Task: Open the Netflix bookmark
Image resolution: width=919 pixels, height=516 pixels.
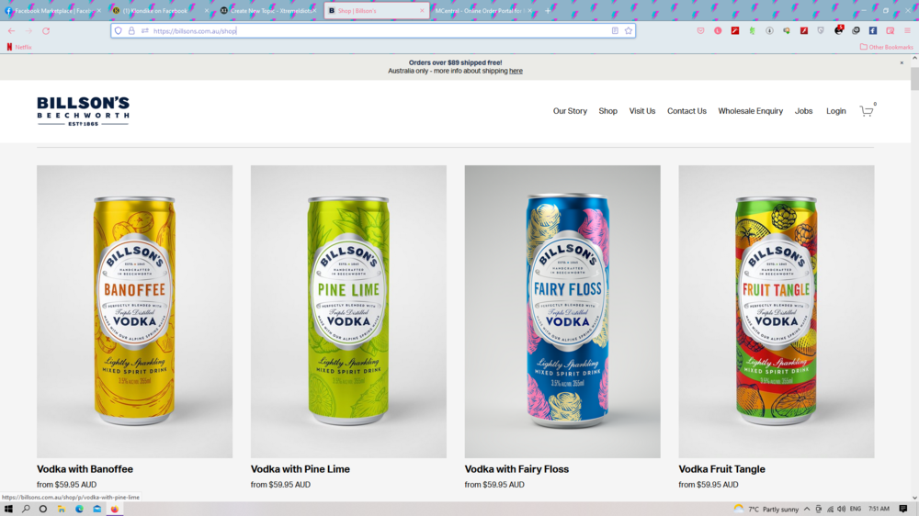Action: [18, 47]
